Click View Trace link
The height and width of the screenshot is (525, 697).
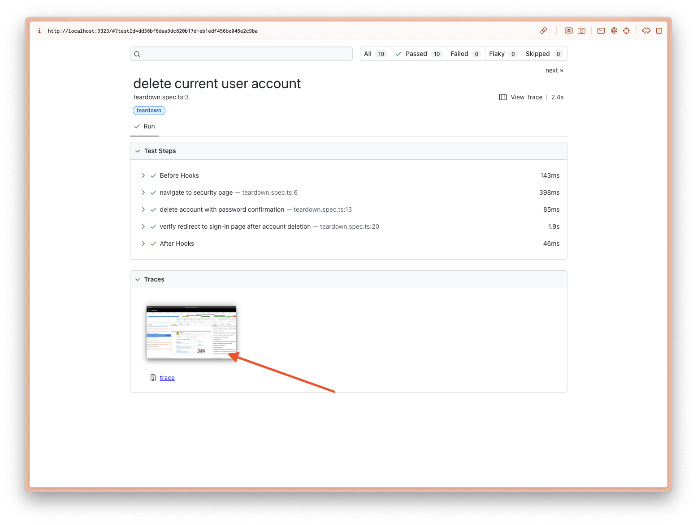tap(526, 97)
